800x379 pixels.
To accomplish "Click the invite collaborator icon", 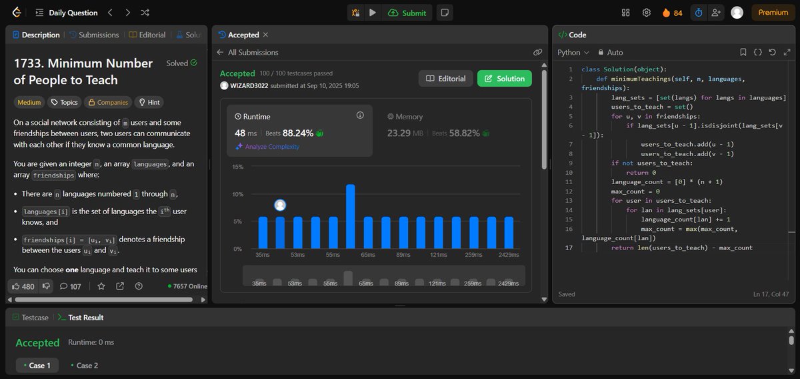I will point(717,13).
